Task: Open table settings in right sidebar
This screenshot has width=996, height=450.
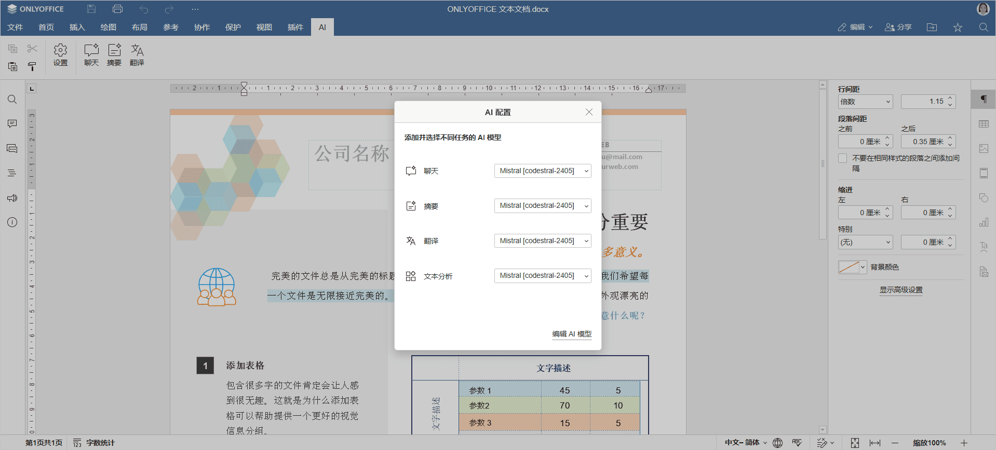Action: 984,124
